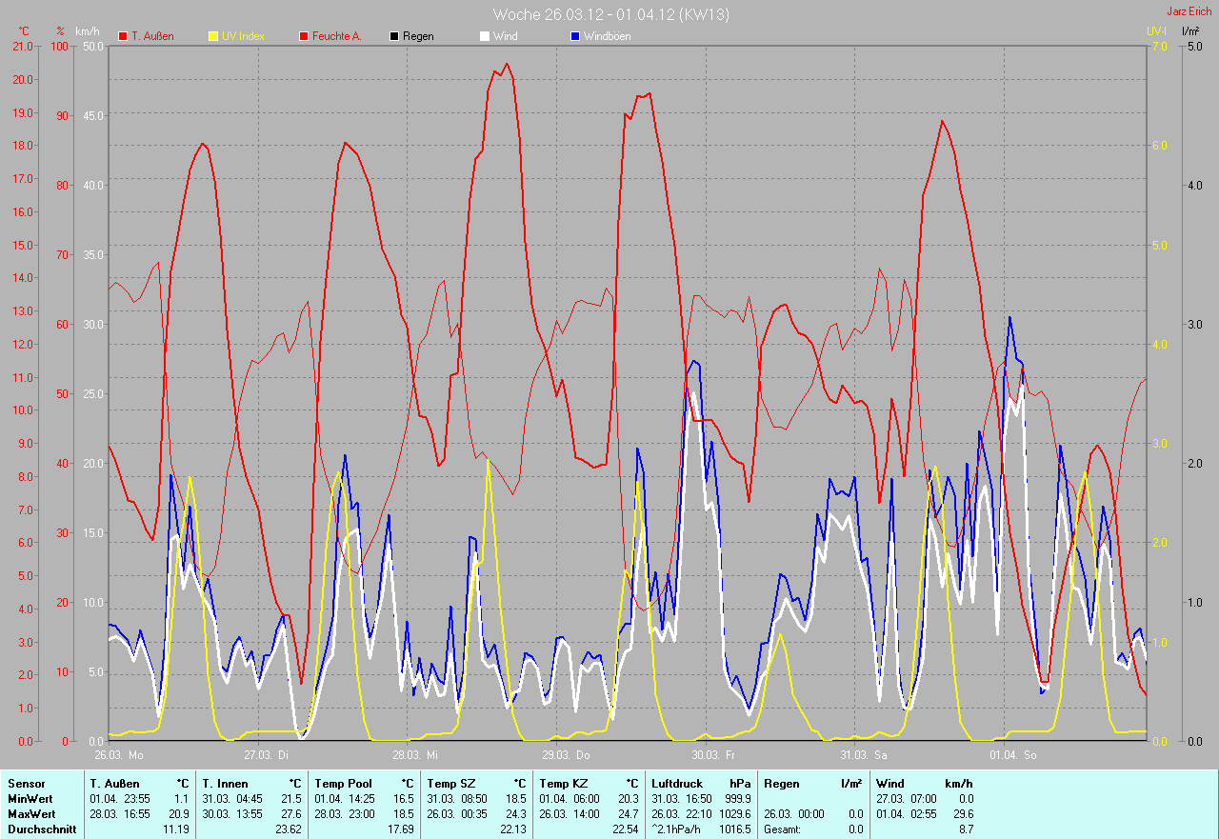This screenshot has height=839, width=1219.
Task: Click the 'UV-I' axis unit label
Action: click(x=1156, y=31)
